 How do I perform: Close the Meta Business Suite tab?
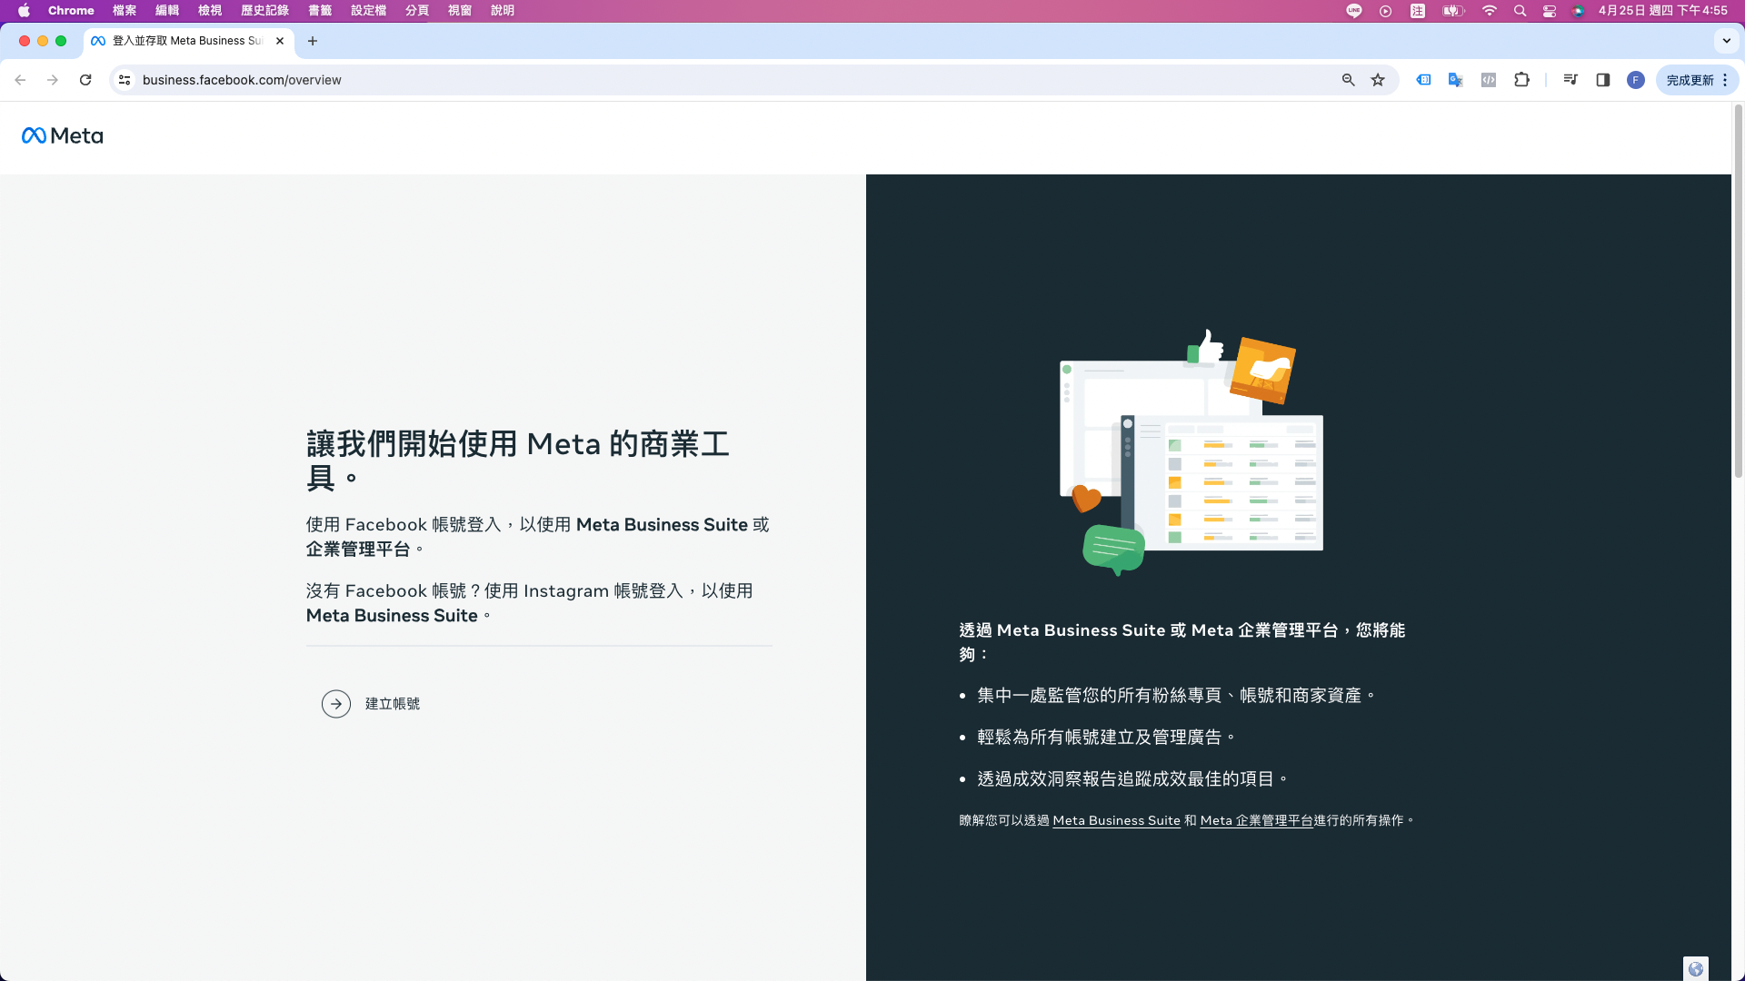(x=280, y=41)
